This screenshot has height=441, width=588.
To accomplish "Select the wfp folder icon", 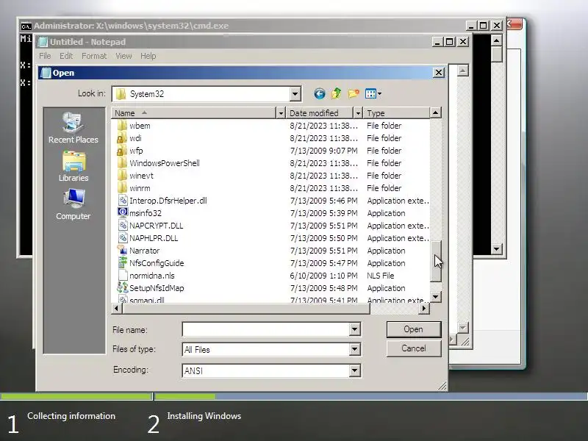I will coord(122,151).
